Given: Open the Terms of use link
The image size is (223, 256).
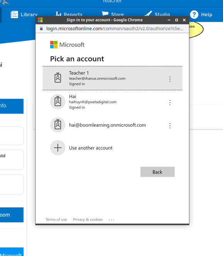Looking at the screenshot, I should click(x=56, y=219).
